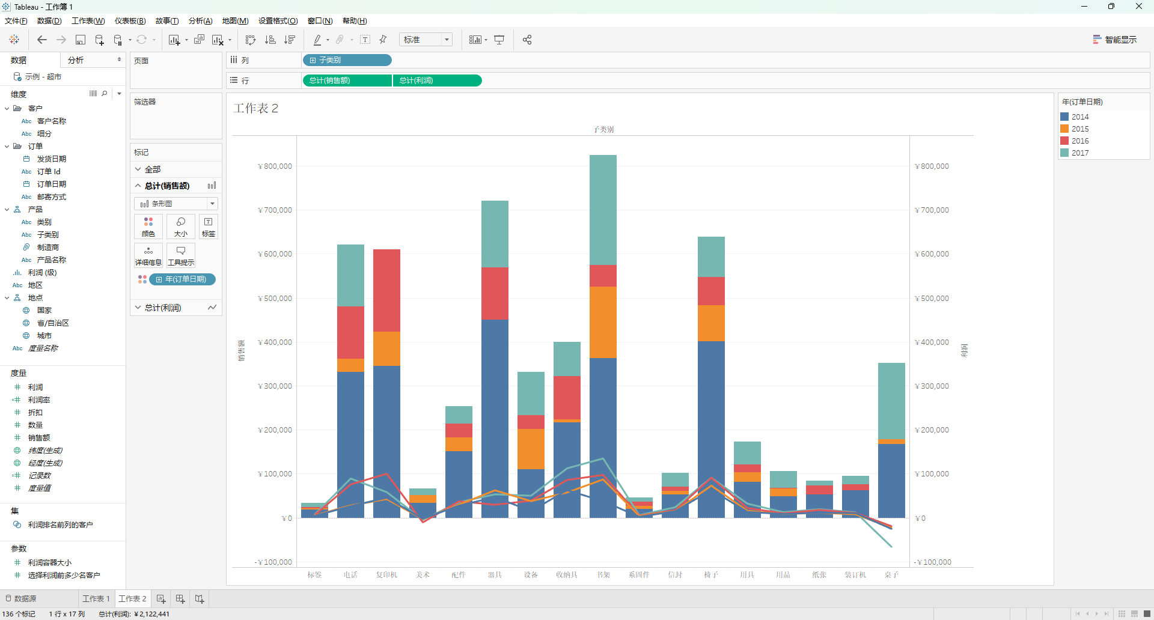This screenshot has height=620, width=1154.
Task: Sort ascending using the toolbar icon
Action: coord(270,40)
